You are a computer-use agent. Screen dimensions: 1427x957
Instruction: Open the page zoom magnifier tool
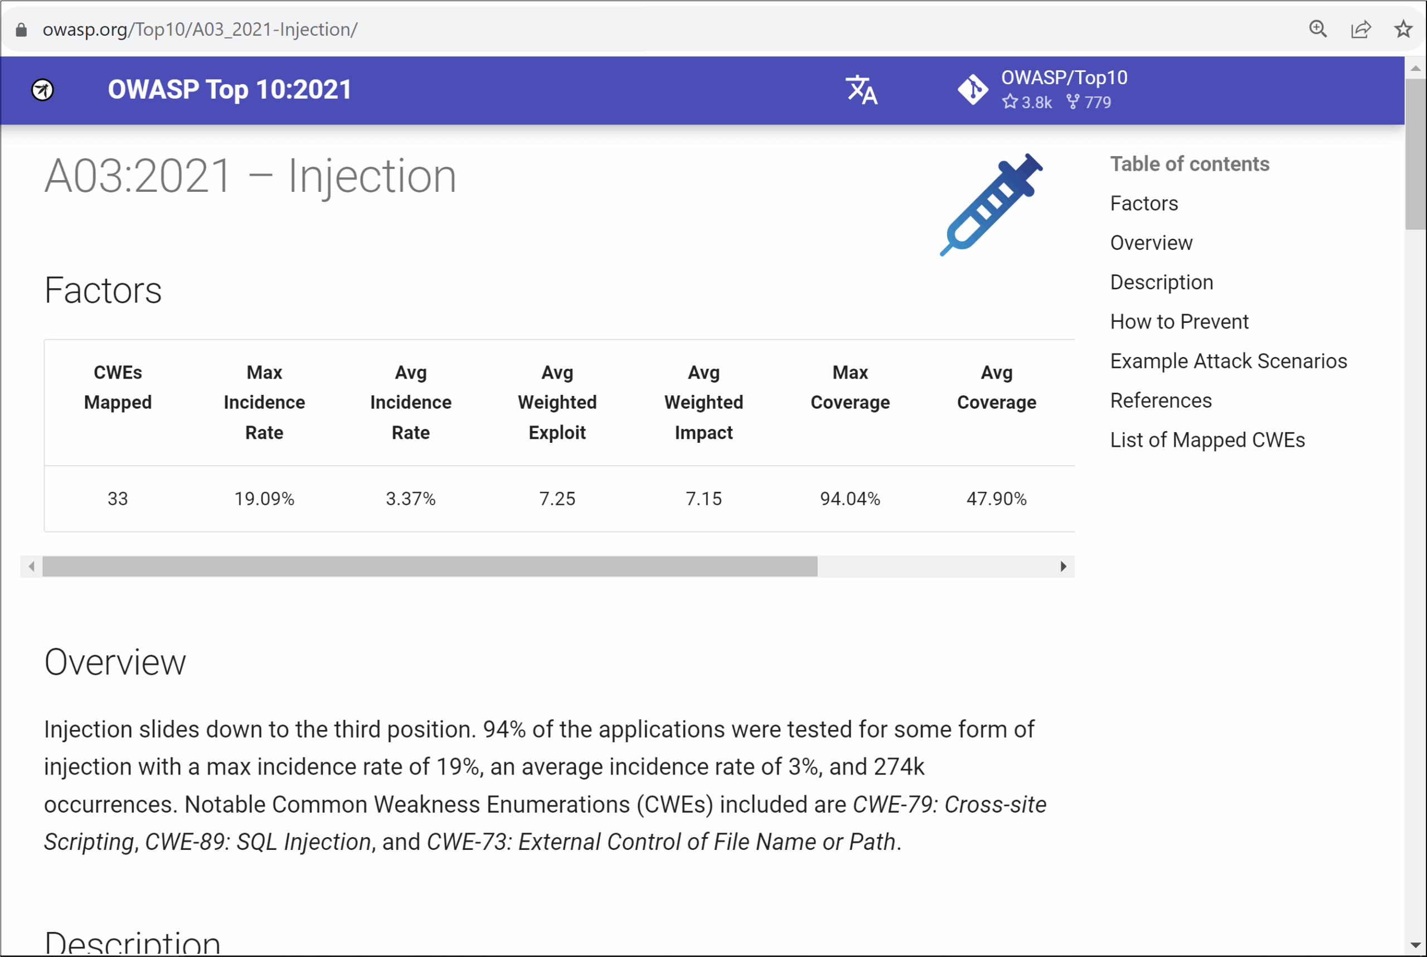pyautogui.click(x=1318, y=28)
